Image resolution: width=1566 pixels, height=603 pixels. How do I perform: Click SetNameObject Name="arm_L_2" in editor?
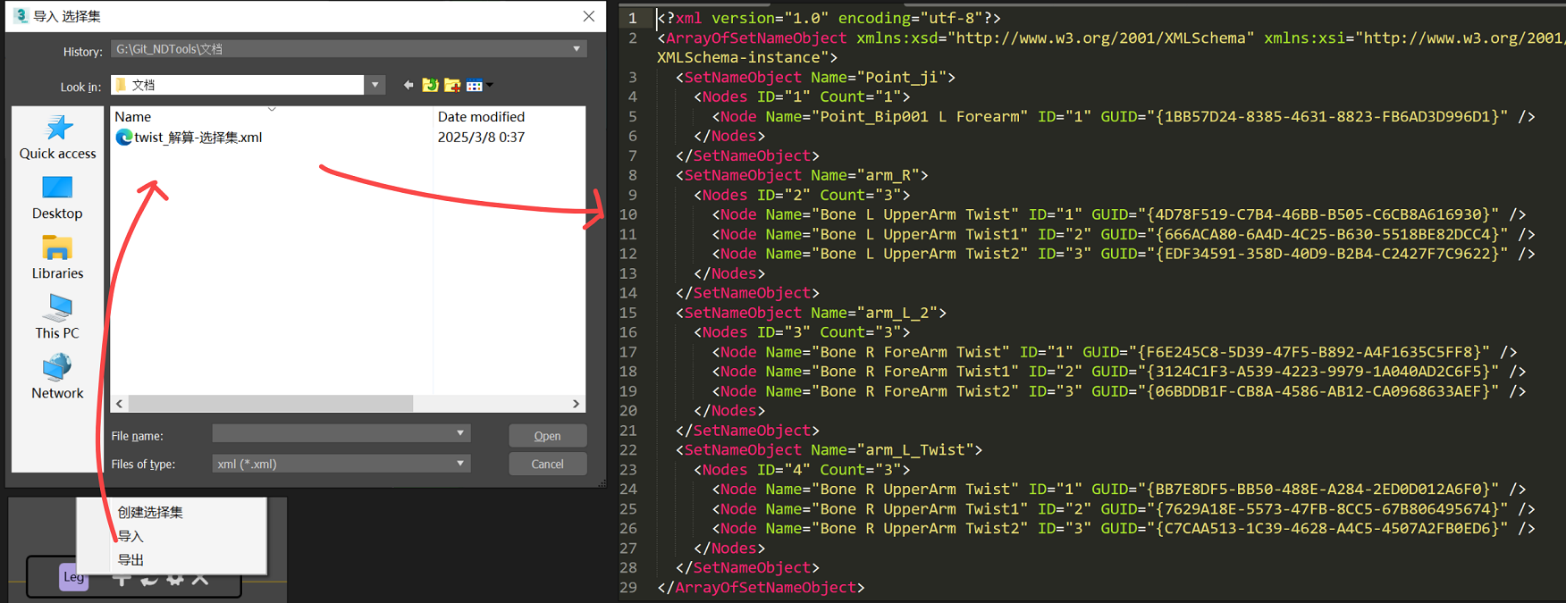811,314
